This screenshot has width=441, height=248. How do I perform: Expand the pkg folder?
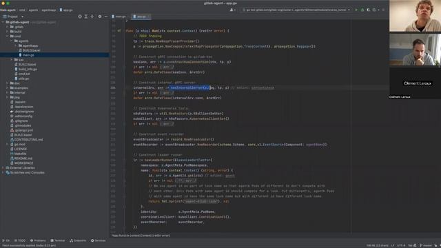[8, 97]
